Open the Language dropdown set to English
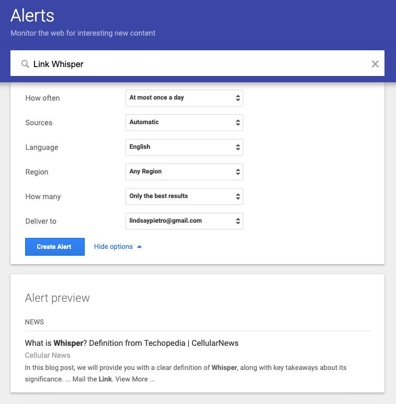Viewport: 396px width, 404px height. 184,147
